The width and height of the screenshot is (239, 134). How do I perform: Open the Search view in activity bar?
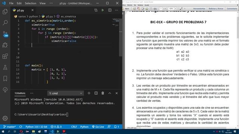coord(5,23)
